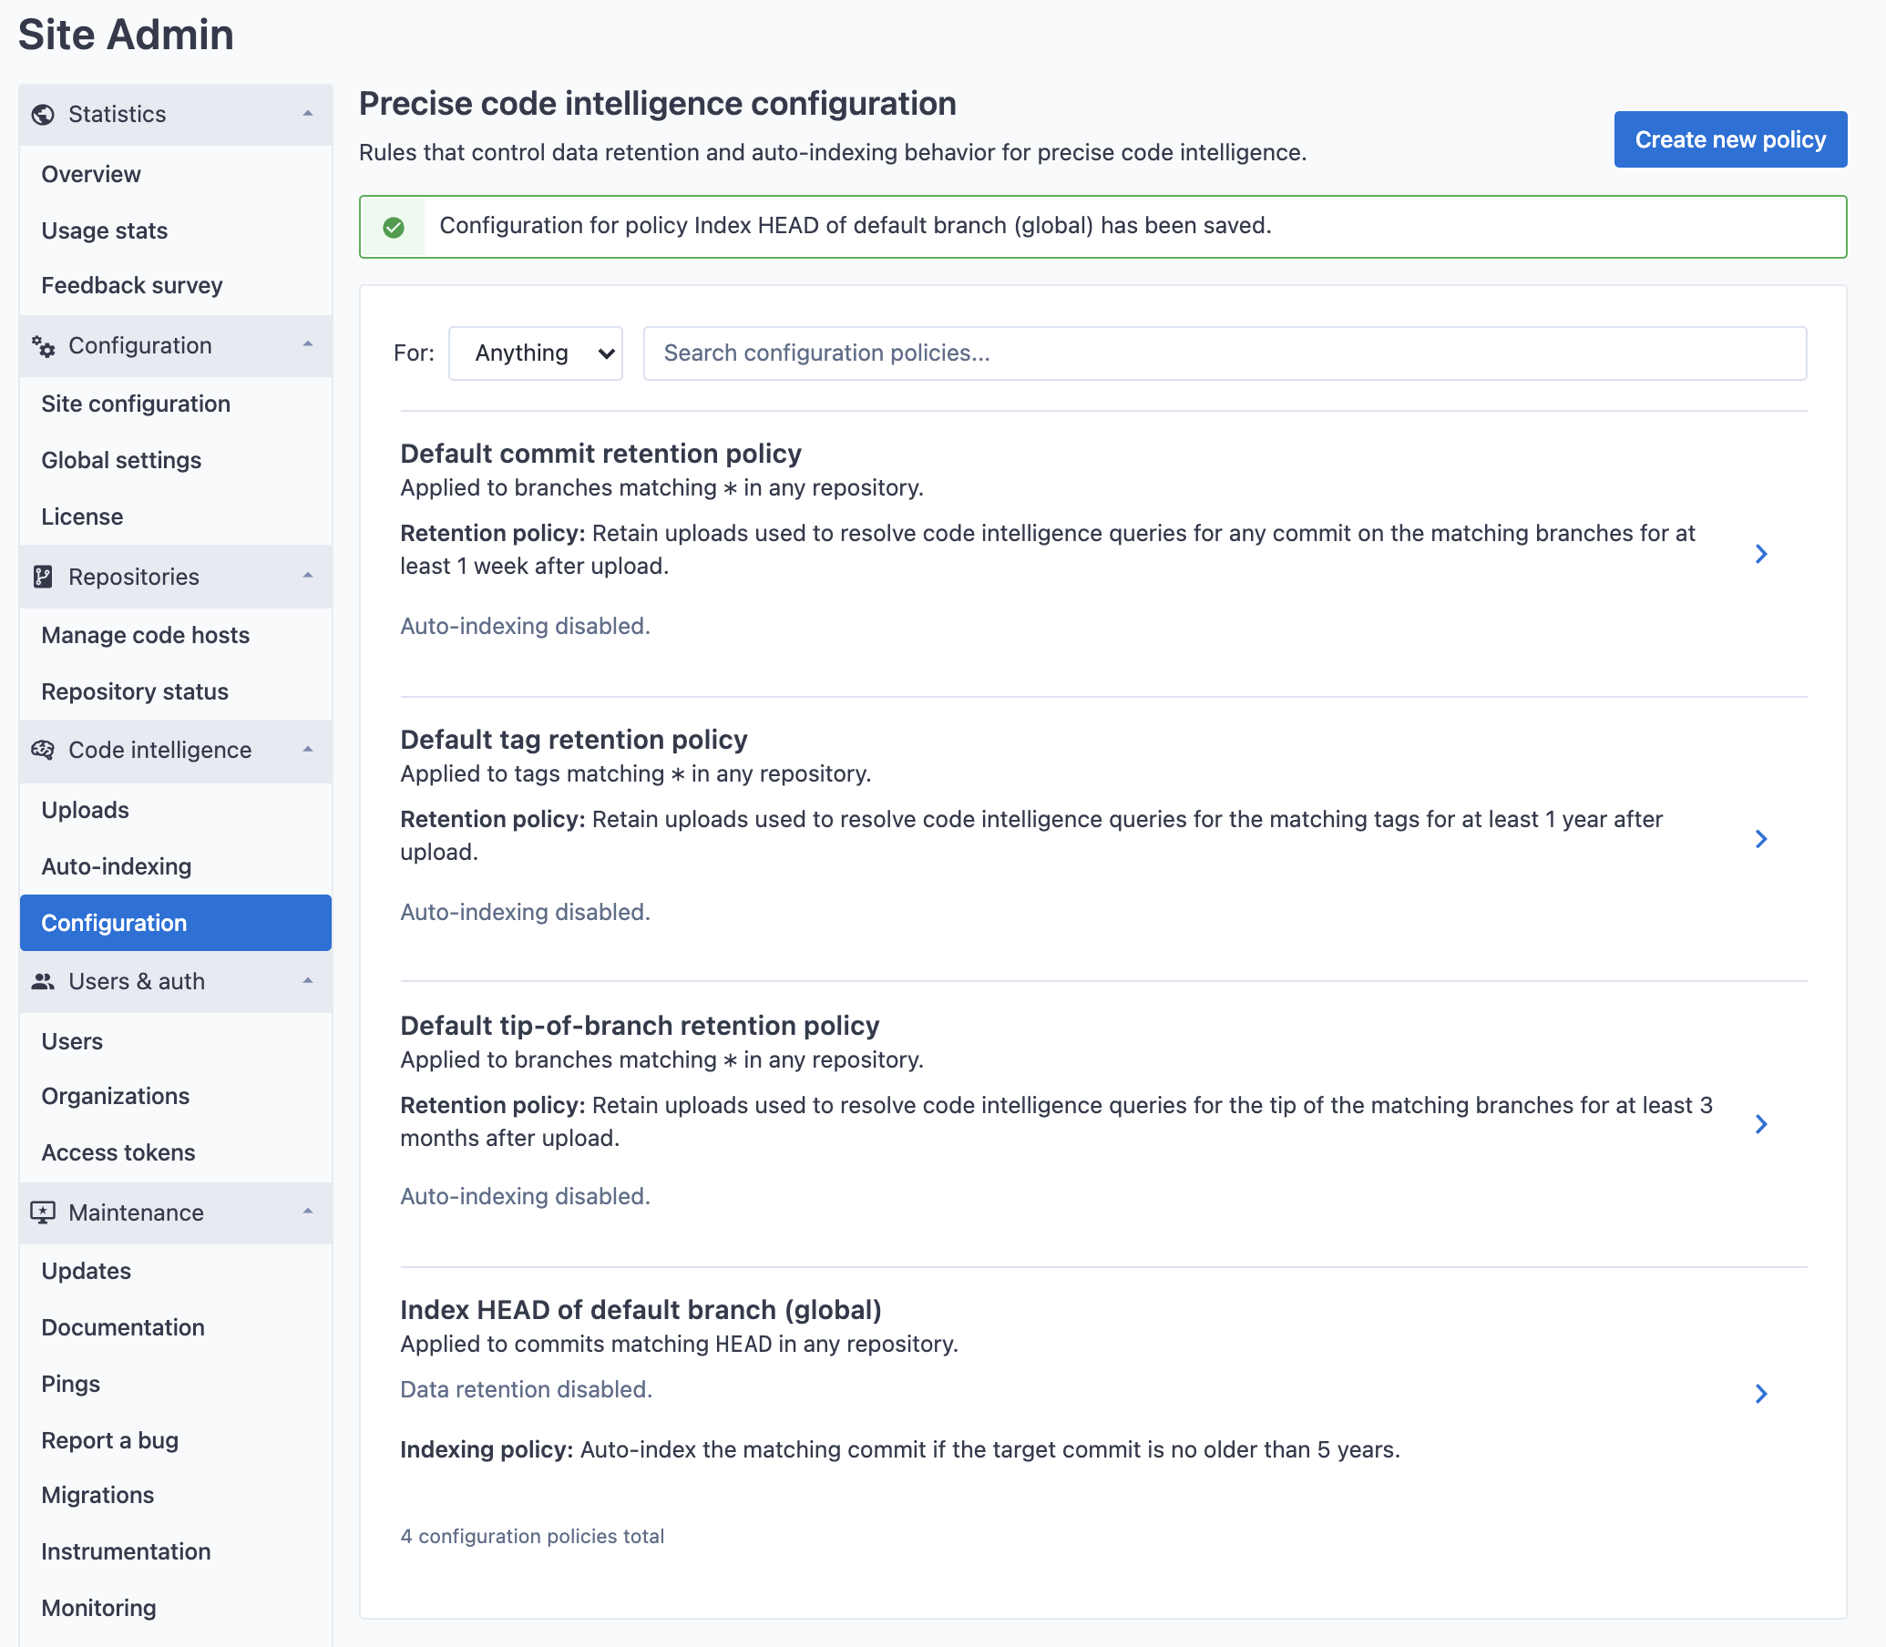
Task: Open the Migrations page
Action: 97,1496
